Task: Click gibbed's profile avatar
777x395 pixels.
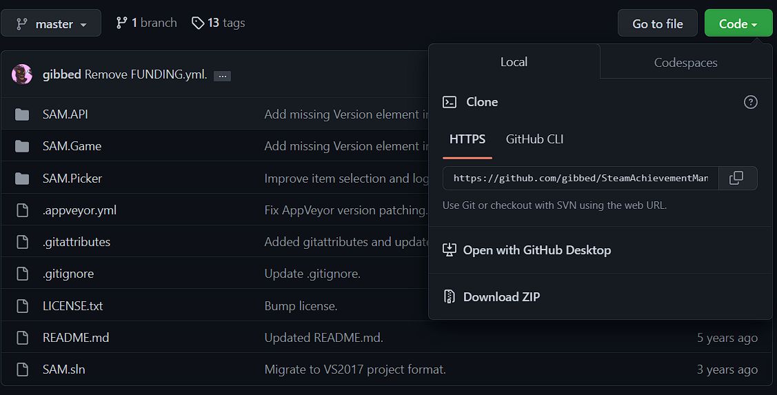Action: [22, 74]
